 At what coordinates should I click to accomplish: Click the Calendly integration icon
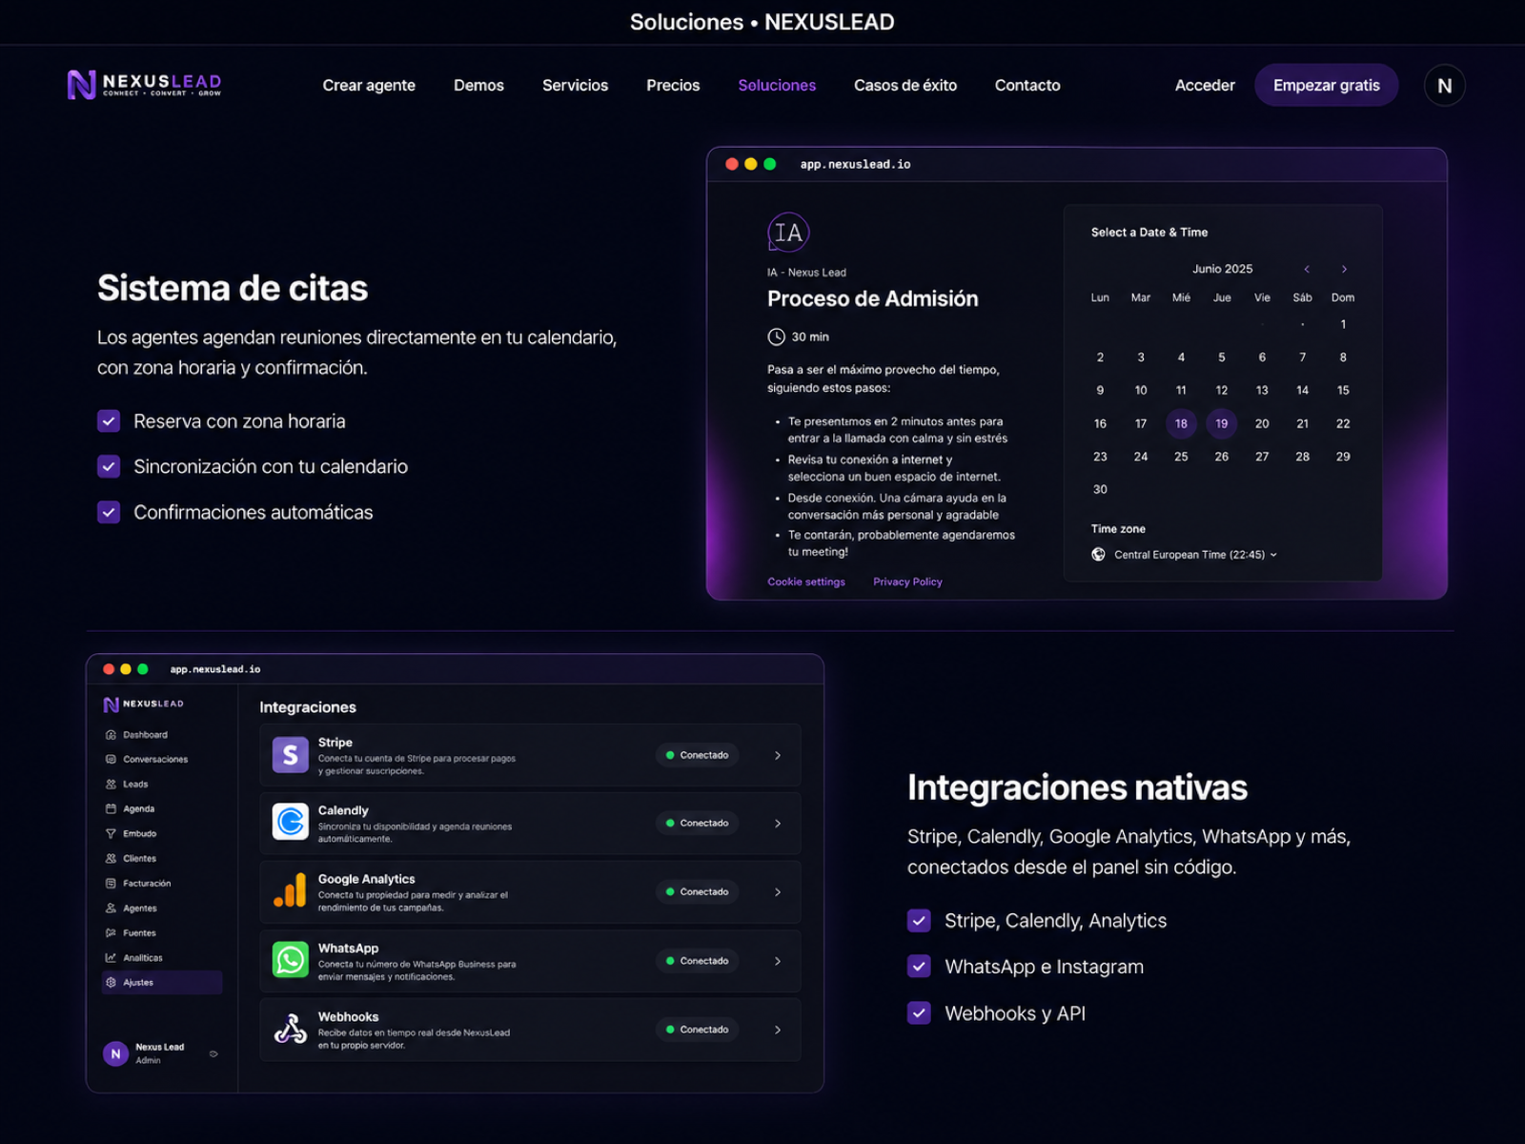click(x=291, y=822)
